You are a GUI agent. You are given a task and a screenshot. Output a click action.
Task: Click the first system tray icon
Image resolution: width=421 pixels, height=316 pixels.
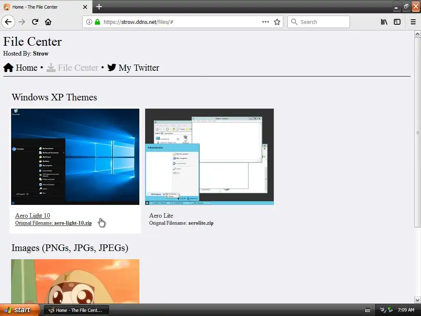coord(383,310)
